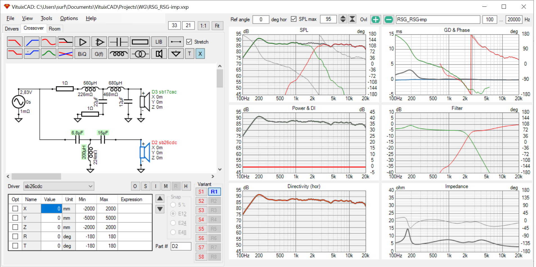Click the green remove overlay minus button

point(388,19)
